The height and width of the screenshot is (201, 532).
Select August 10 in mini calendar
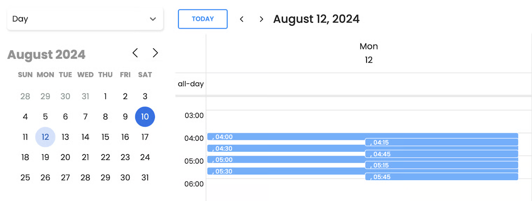click(145, 117)
